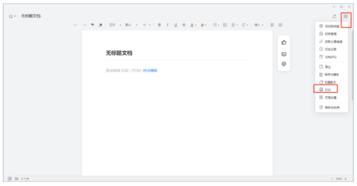This screenshot has width=357, height=186.
Task: Click the 0个字 word count
Action: 25,179
